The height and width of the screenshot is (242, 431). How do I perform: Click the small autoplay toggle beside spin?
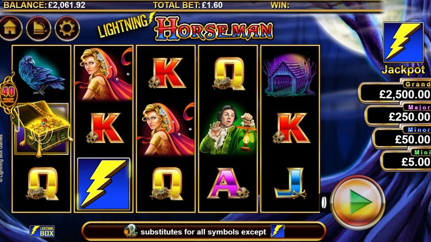324,202
